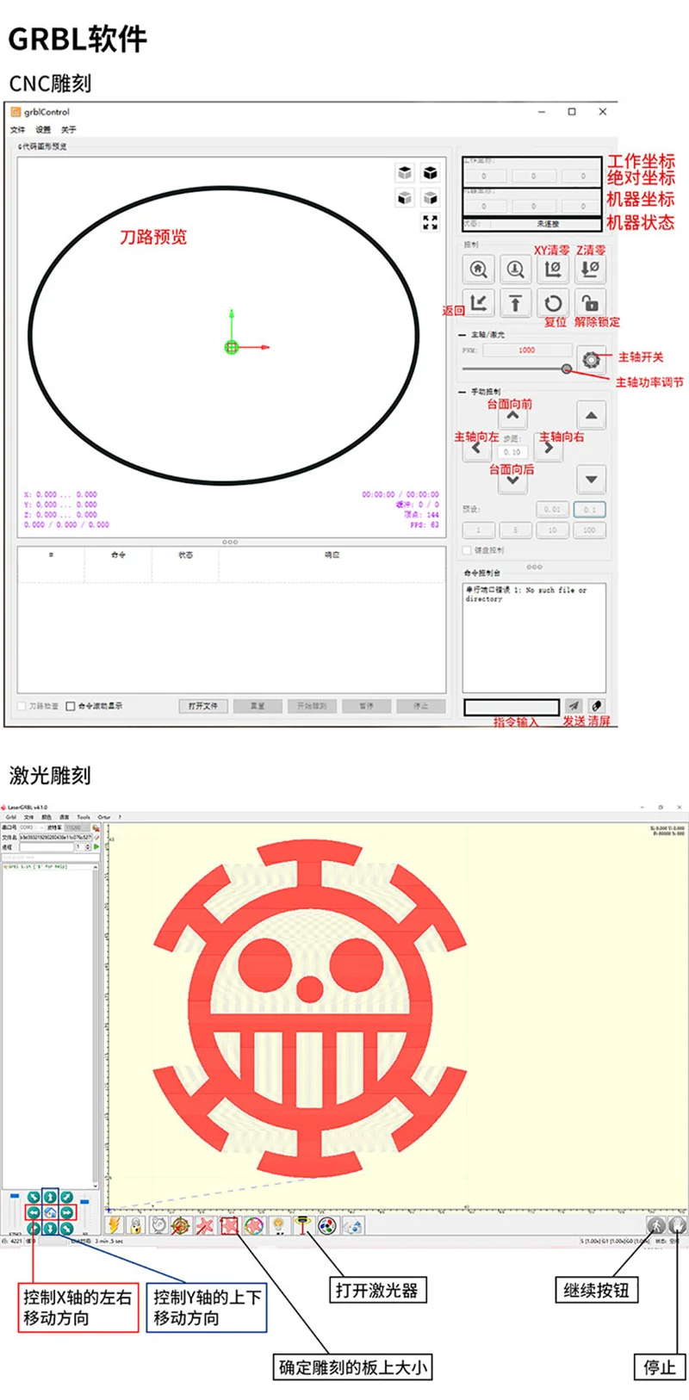Toggle the command auto-scroll (命令滚动显示) checkbox
Screen dimensions: 689x1400
[71, 706]
